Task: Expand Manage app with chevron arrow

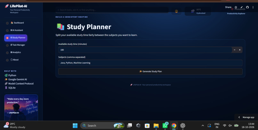Action: coord(239,117)
